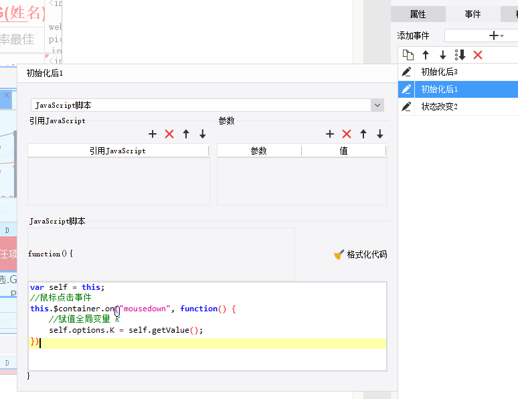This screenshot has width=518, height=399.
Task: Click the copy event icon in events toolbar
Action: (x=408, y=55)
